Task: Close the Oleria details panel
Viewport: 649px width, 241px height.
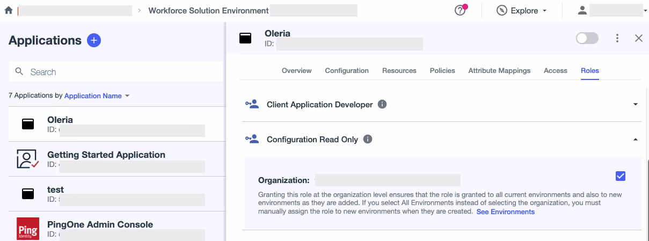Action: [639, 38]
